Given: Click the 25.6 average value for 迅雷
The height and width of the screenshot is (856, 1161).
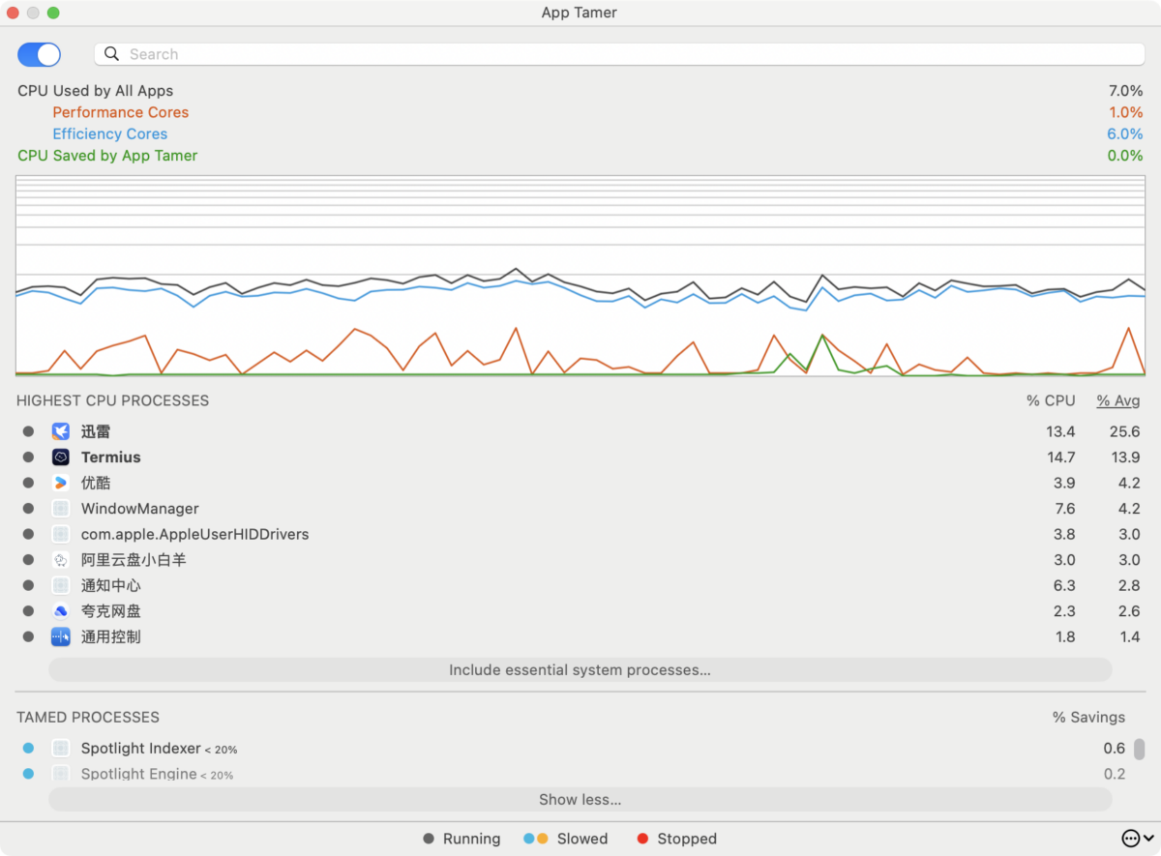Looking at the screenshot, I should pyautogui.click(x=1124, y=431).
